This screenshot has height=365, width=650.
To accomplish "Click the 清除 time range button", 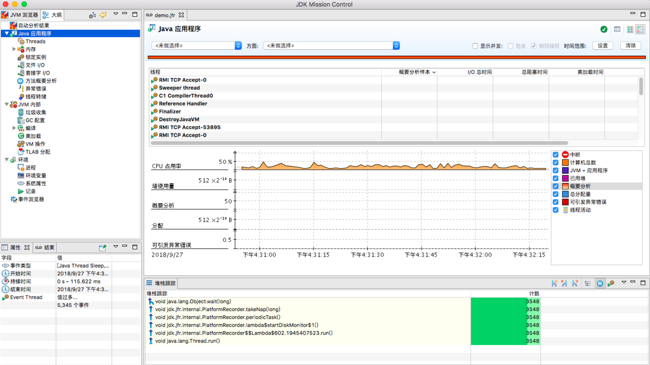I will click(631, 46).
